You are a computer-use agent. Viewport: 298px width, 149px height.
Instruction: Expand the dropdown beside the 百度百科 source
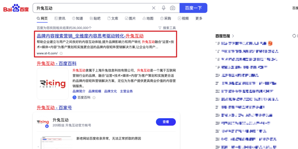click(94, 98)
